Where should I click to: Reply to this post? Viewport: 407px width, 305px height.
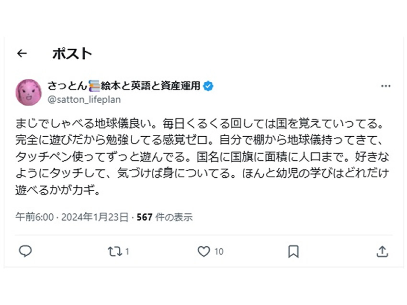(x=26, y=251)
